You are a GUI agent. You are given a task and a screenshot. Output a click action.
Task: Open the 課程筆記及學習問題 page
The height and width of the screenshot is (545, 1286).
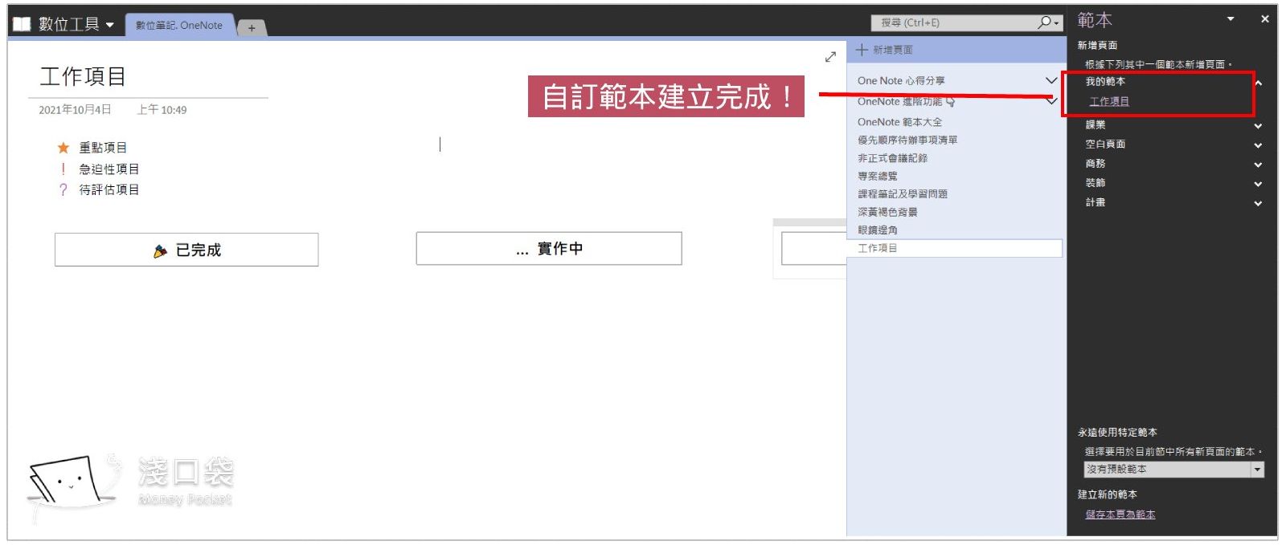click(x=903, y=193)
